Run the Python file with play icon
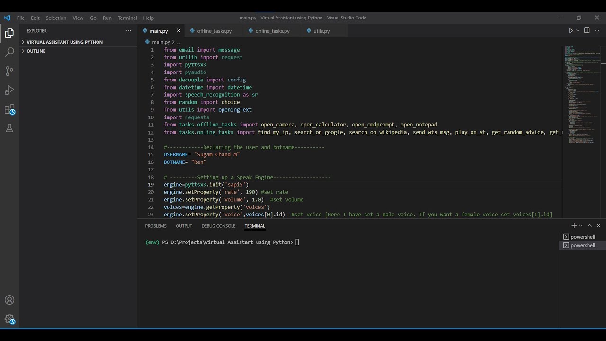 click(570, 31)
